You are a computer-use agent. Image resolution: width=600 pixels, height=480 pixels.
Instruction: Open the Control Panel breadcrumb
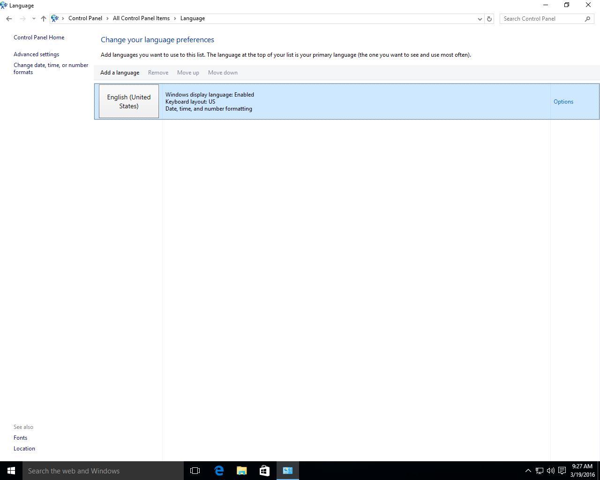click(85, 18)
